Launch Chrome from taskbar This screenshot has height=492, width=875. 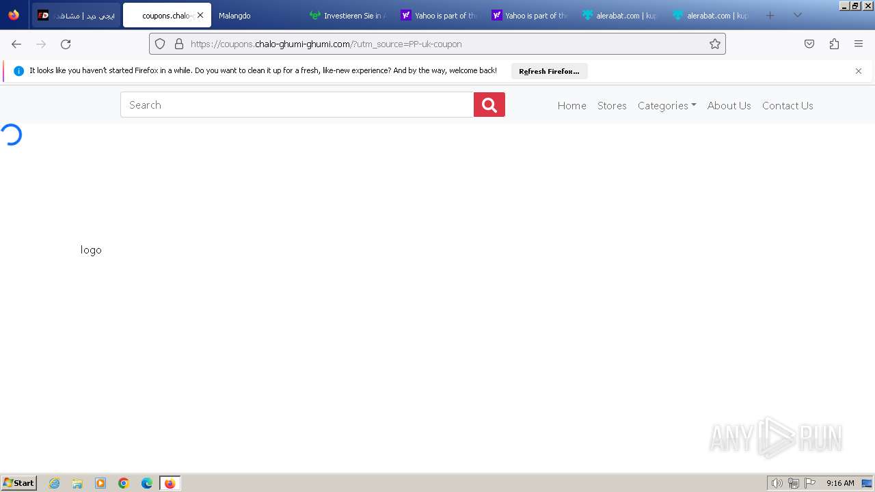[x=124, y=483]
